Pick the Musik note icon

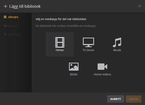click(x=117, y=42)
